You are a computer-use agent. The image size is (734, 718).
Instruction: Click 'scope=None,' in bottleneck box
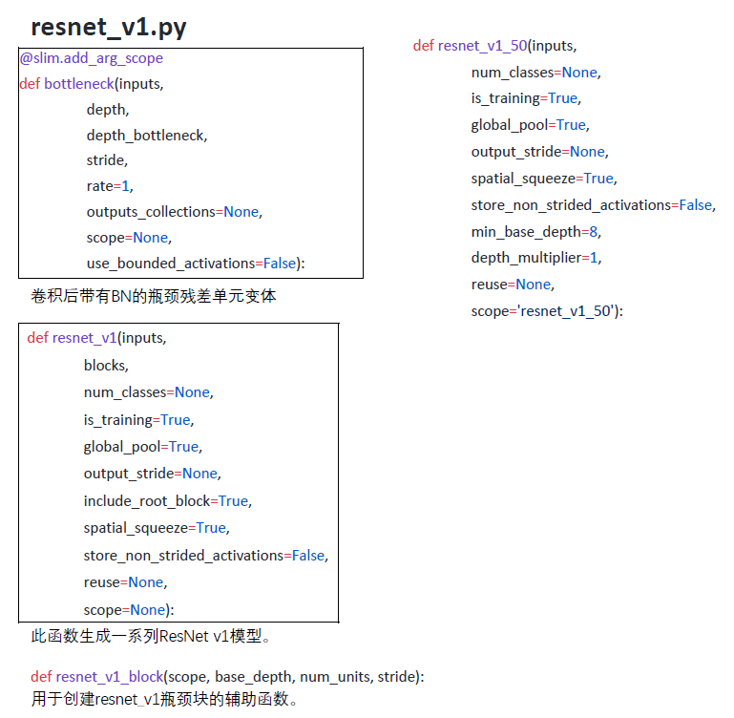point(129,238)
